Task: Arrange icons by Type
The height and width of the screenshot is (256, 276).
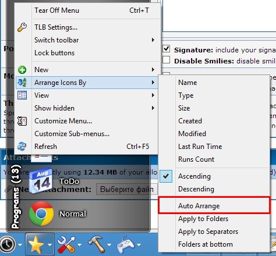Action: click(x=214, y=95)
